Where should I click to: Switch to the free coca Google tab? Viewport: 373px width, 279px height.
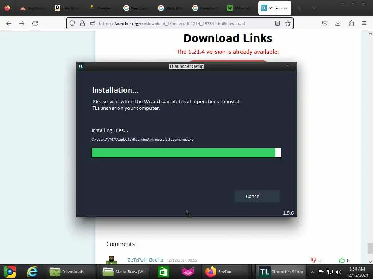tap(136, 8)
